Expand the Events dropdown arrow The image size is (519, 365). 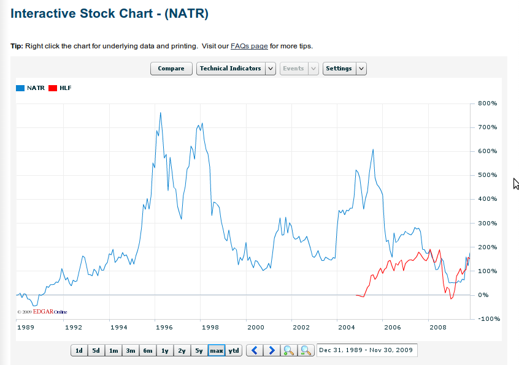pos(313,69)
